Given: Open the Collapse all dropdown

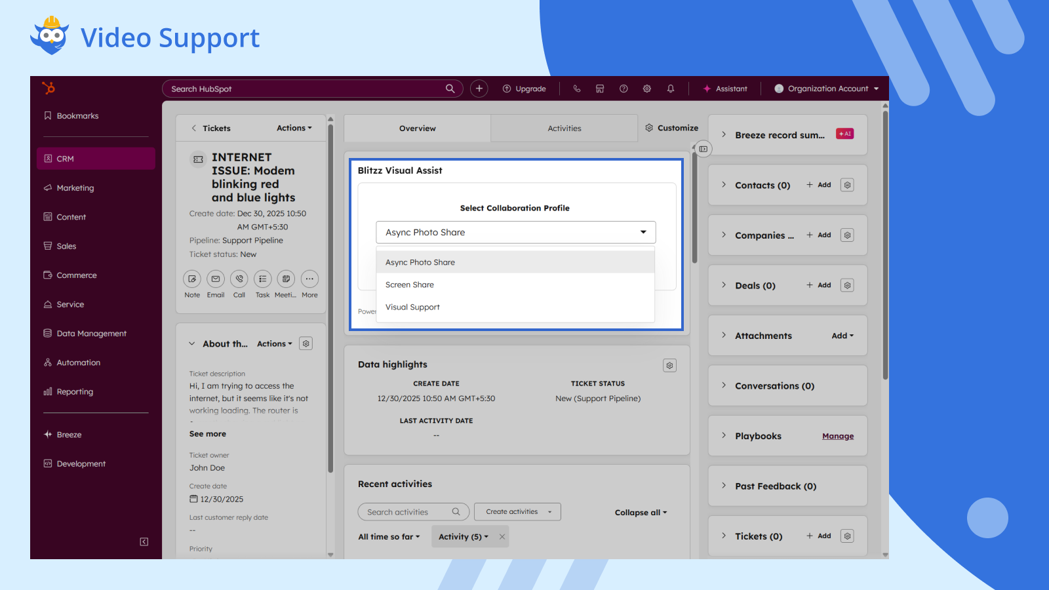Looking at the screenshot, I should click(x=640, y=512).
